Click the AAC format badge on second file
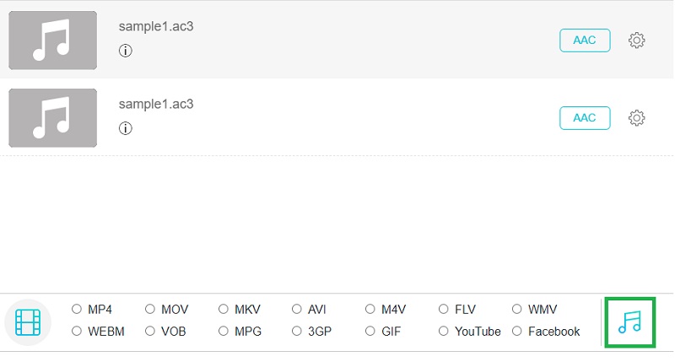The image size is (675, 362). pos(585,118)
